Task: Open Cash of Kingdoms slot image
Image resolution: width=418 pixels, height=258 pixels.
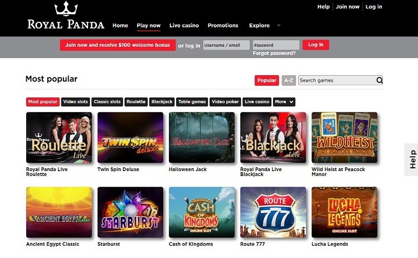Action: pyautogui.click(x=202, y=212)
